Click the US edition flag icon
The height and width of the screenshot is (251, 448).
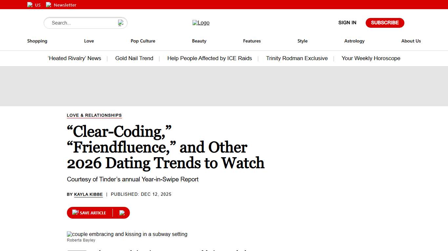point(30,5)
